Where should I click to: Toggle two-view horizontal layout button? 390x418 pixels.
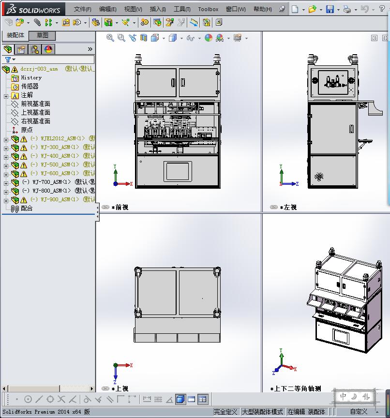pyautogui.click(x=192, y=399)
